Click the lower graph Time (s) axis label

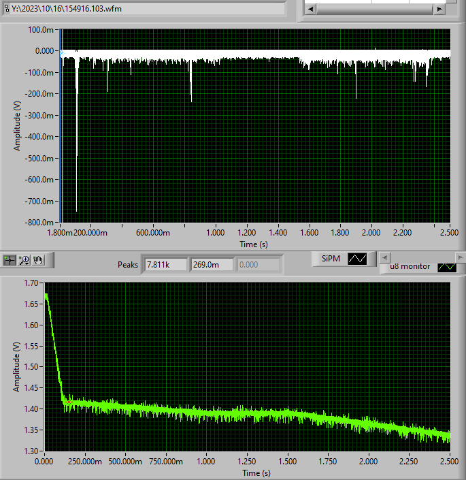coord(256,473)
